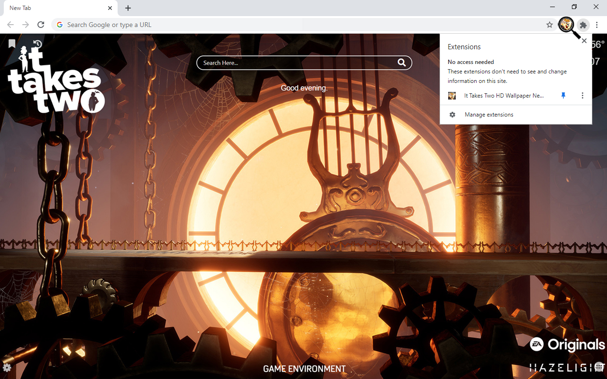The width and height of the screenshot is (607, 379).
Task: Open page settings gear at bottom-left
Action: [x=7, y=367]
